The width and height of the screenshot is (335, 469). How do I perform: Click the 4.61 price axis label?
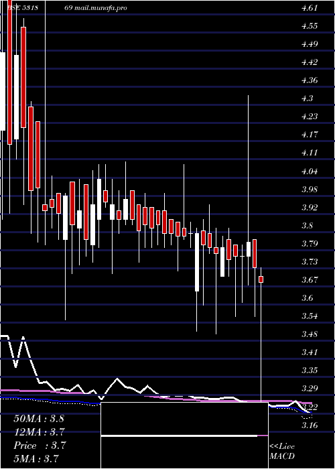click(x=310, y=8)
